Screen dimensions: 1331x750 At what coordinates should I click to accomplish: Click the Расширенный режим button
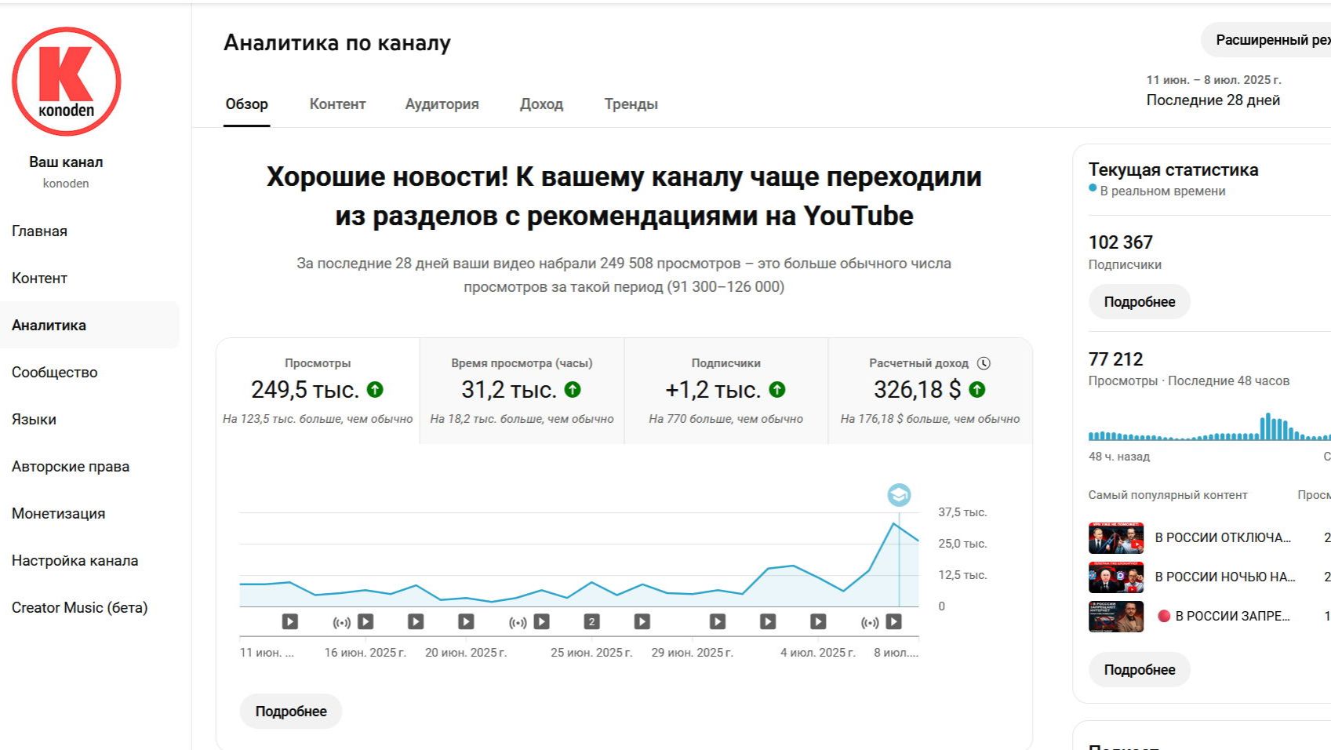pos(1269,38)
